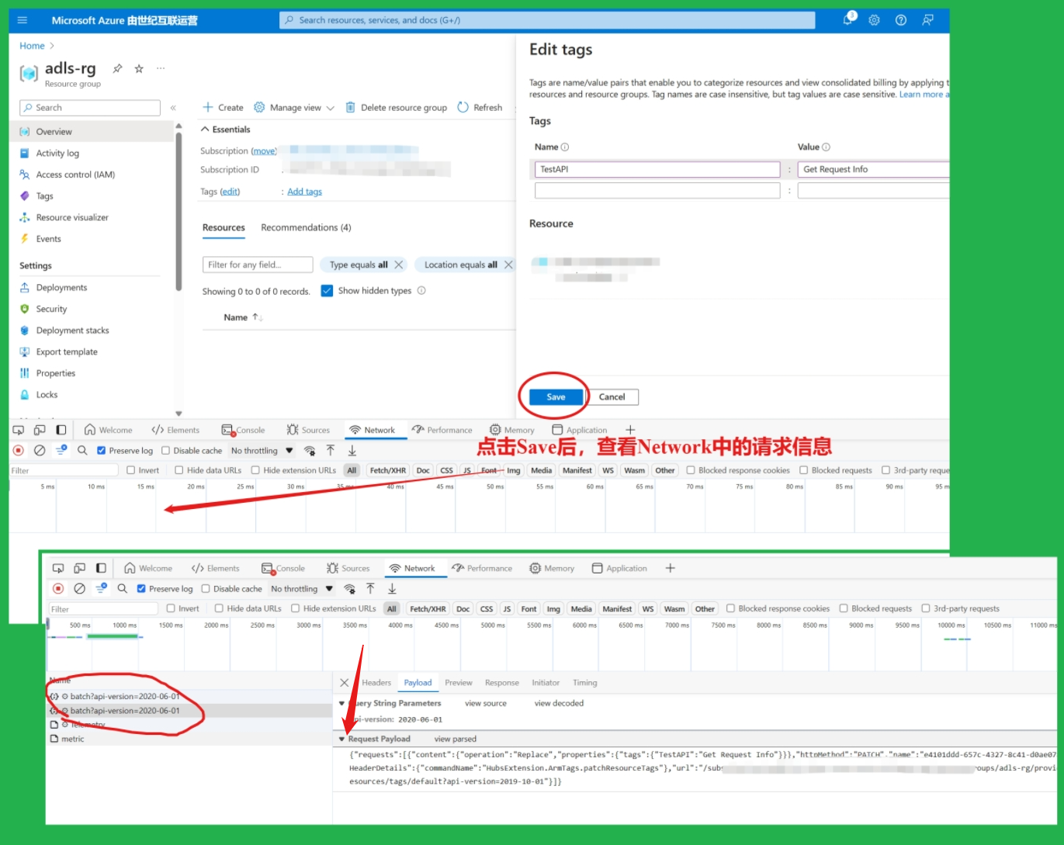Screen dimensions: 1064x845
Task: Export HAR download icon in lower DevTools
Action: coord(392,588)
